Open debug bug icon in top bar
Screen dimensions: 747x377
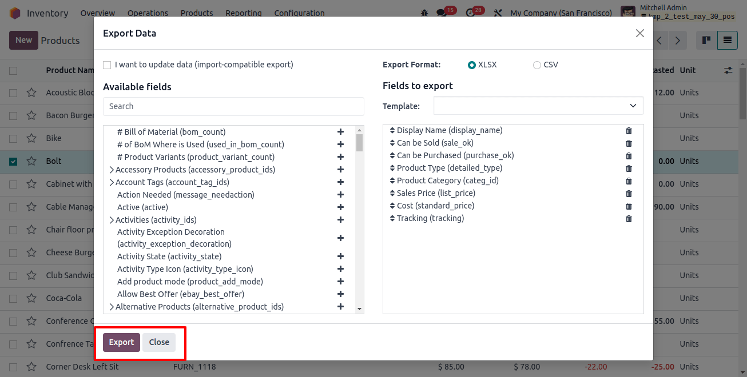coord(424,13)
